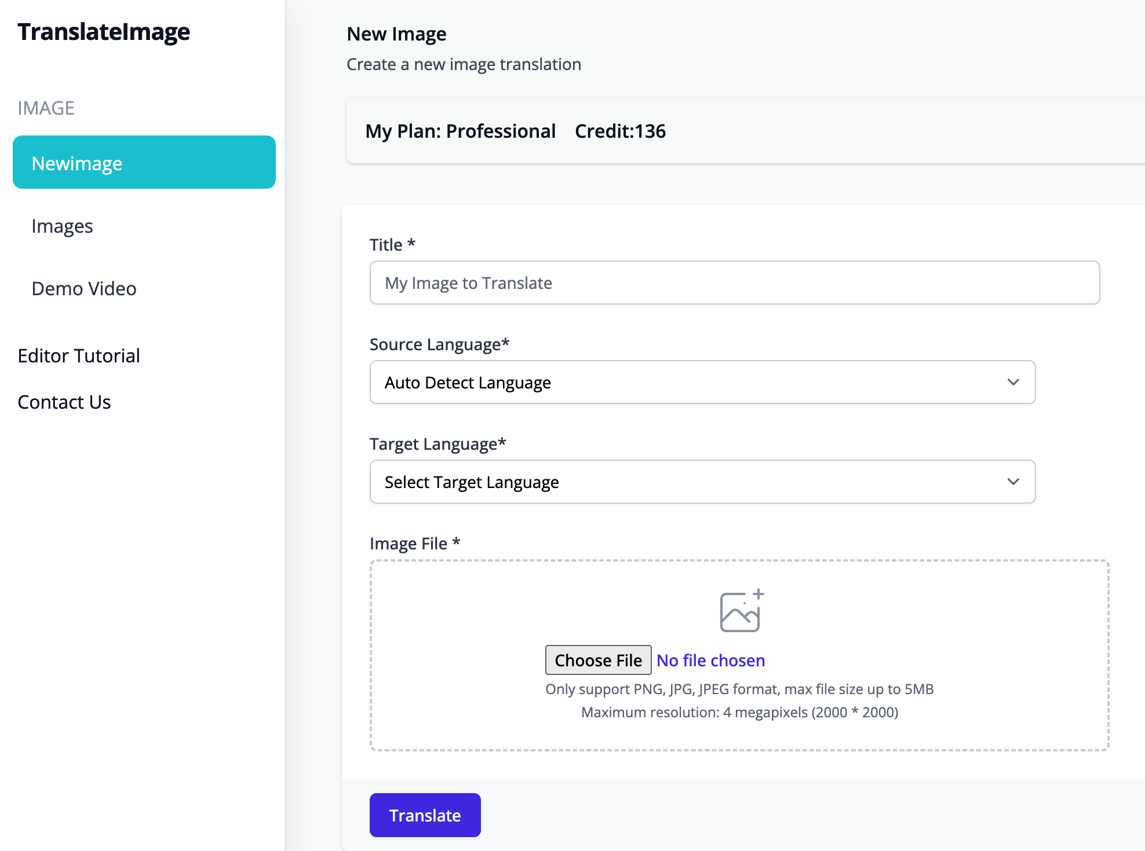
Task: Focus the Title input field
Action: 734,283
